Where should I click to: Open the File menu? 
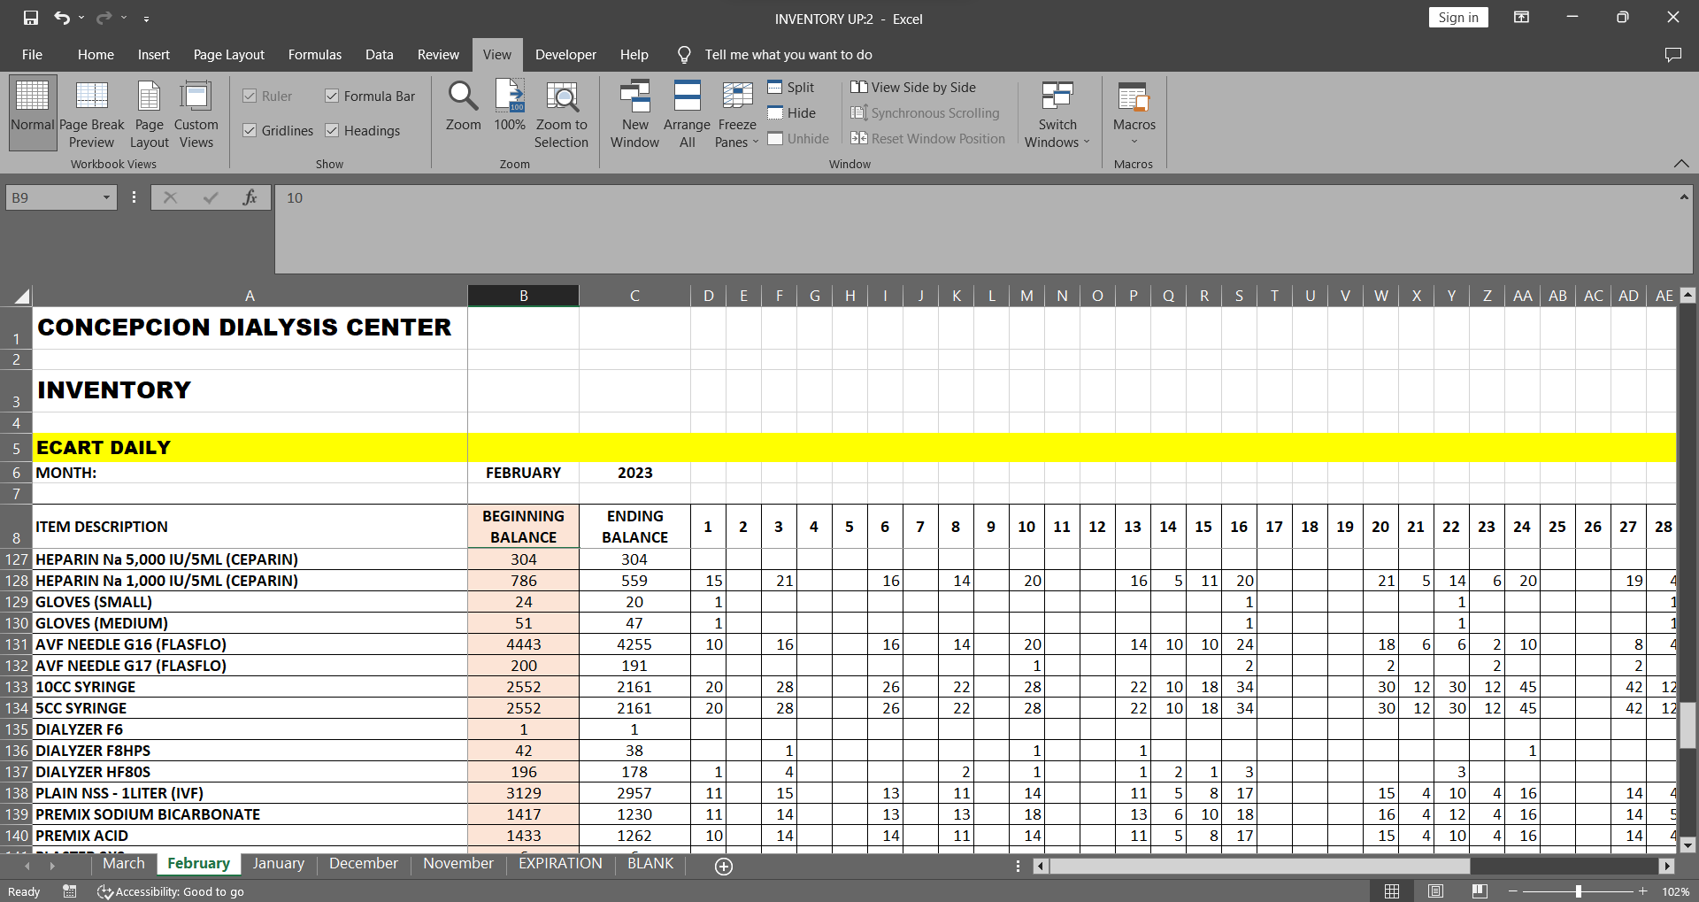pyautogui.click(x=32, y=55)
